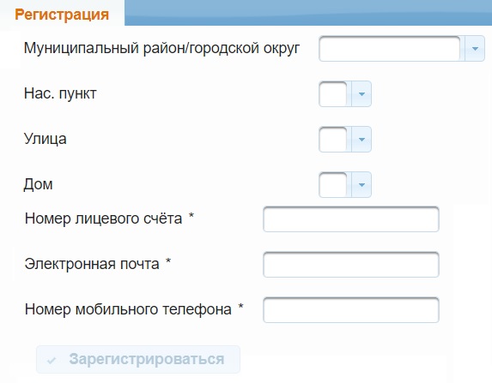Focus the Номер лицевого счёта input field
Viewport: 492px width, 383px height.
click(351, 219)
